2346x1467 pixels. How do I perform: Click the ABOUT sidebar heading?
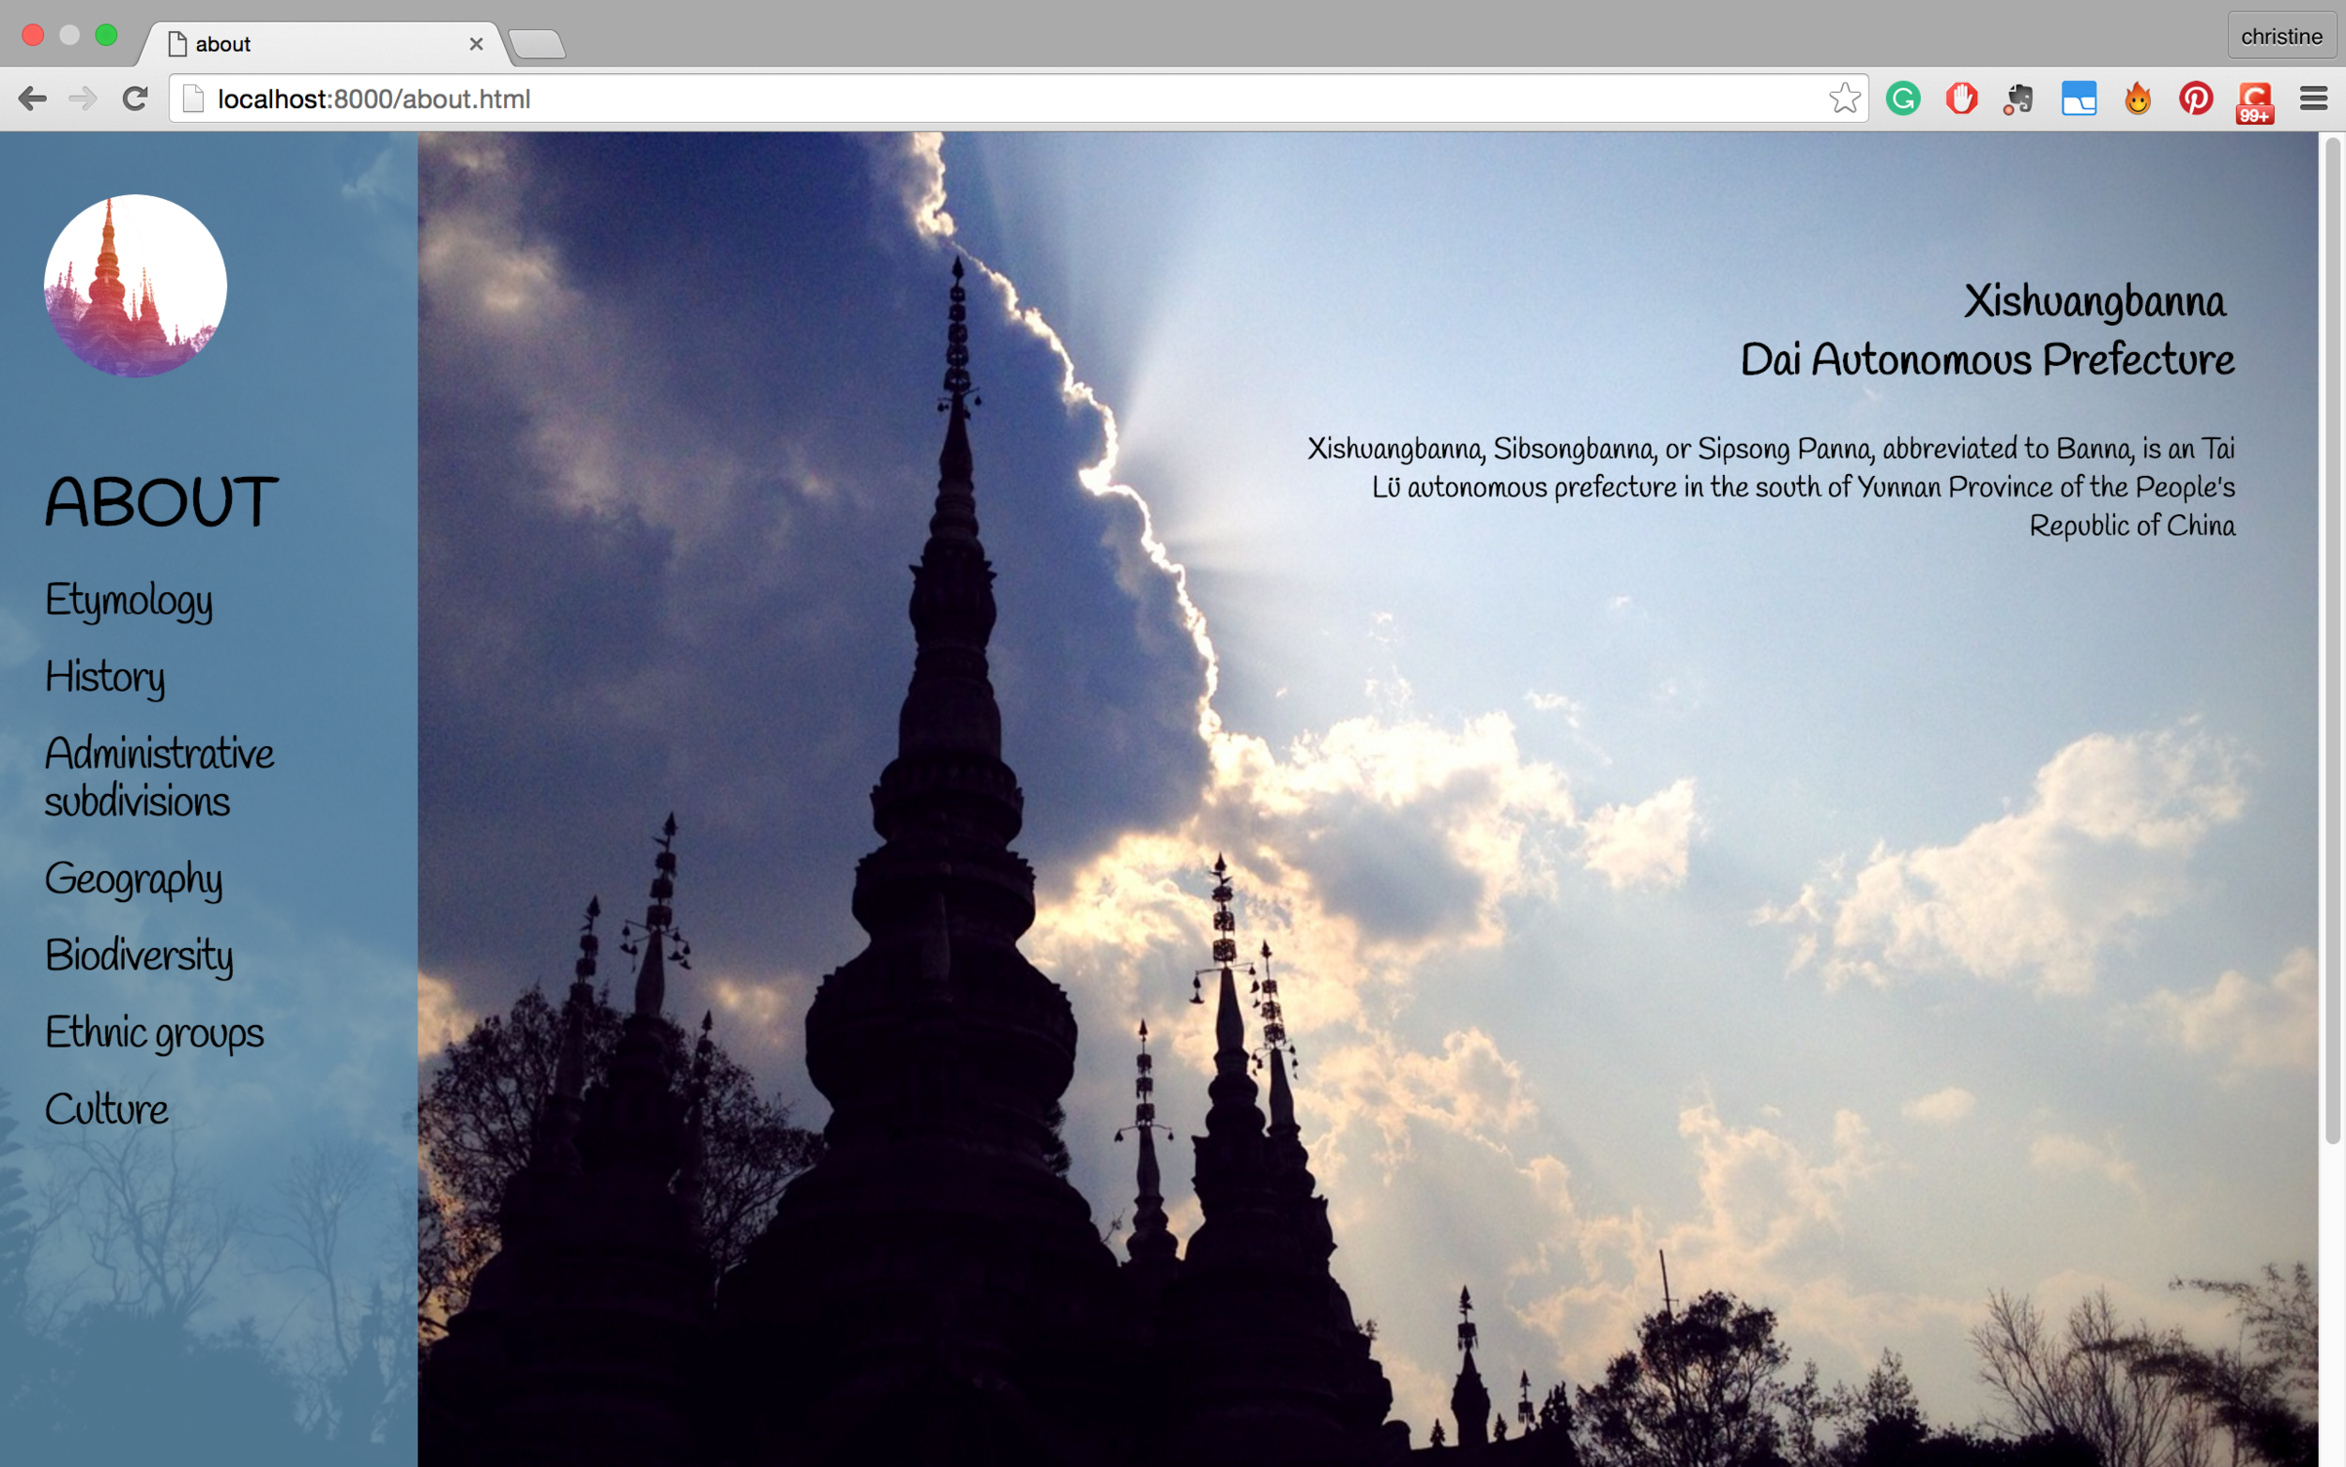(162, 502)
